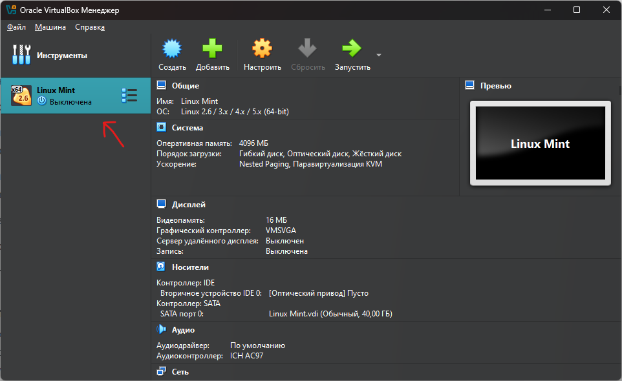The width and height of the screenshot is (622, 381).
Task: Open the Linux Mint machine list-menu icon
Action: coord(129,96)
